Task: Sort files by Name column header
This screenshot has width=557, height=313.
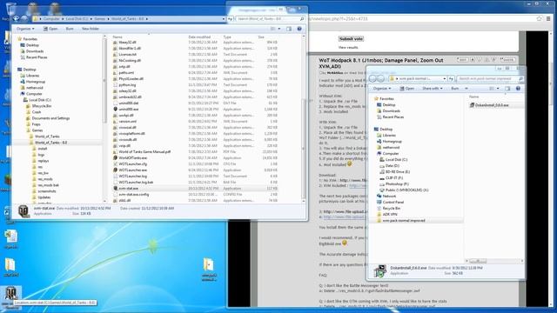Action: click(117, 37)
